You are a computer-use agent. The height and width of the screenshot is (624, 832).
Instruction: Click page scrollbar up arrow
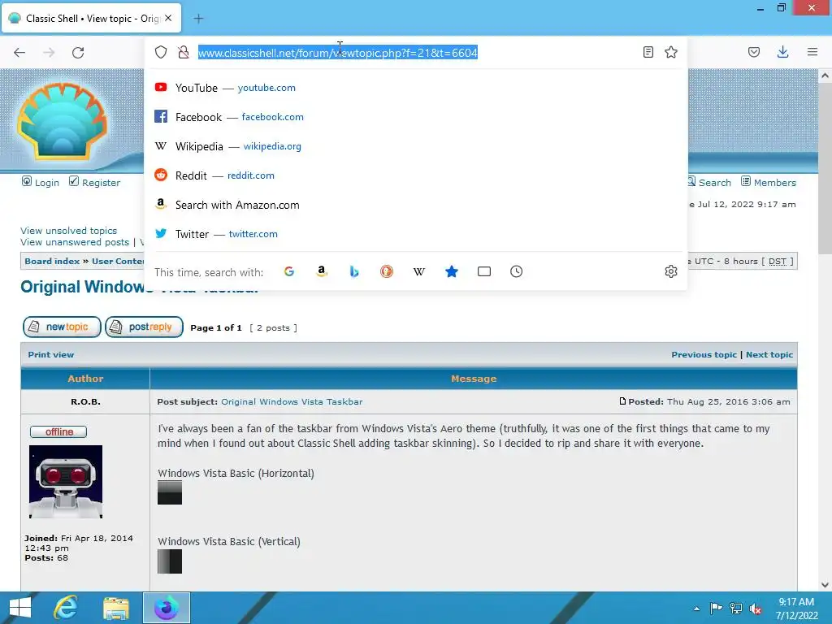coord(825,76)
